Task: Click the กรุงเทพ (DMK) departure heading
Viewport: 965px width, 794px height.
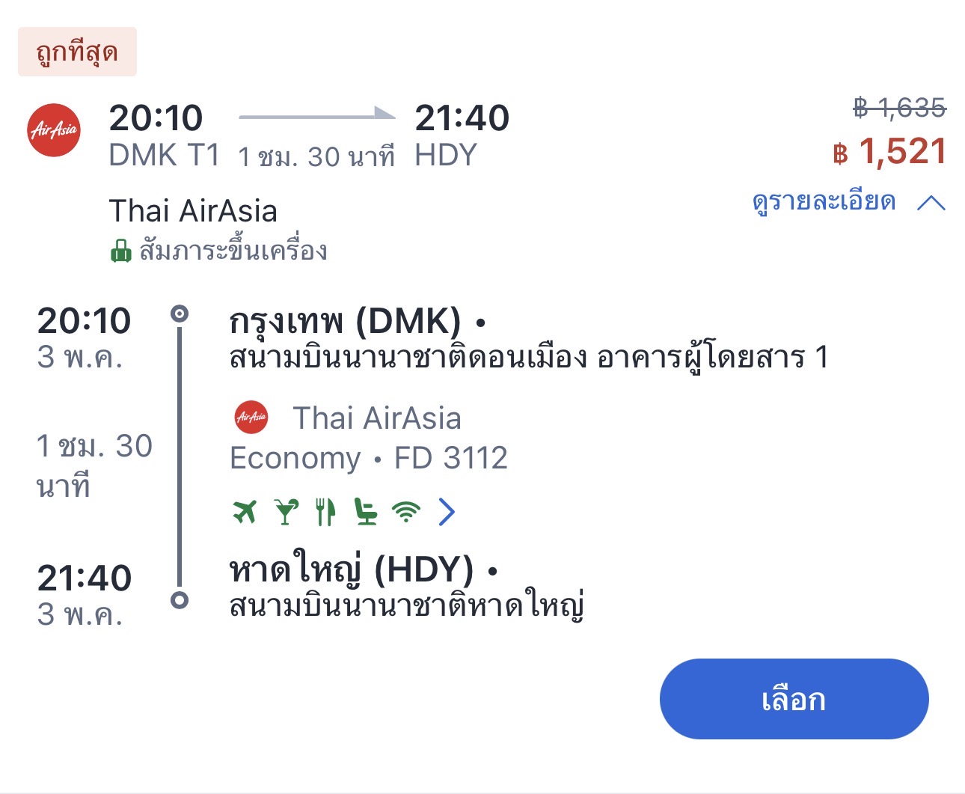Action: pyautogui.click(x=345, y=322)
